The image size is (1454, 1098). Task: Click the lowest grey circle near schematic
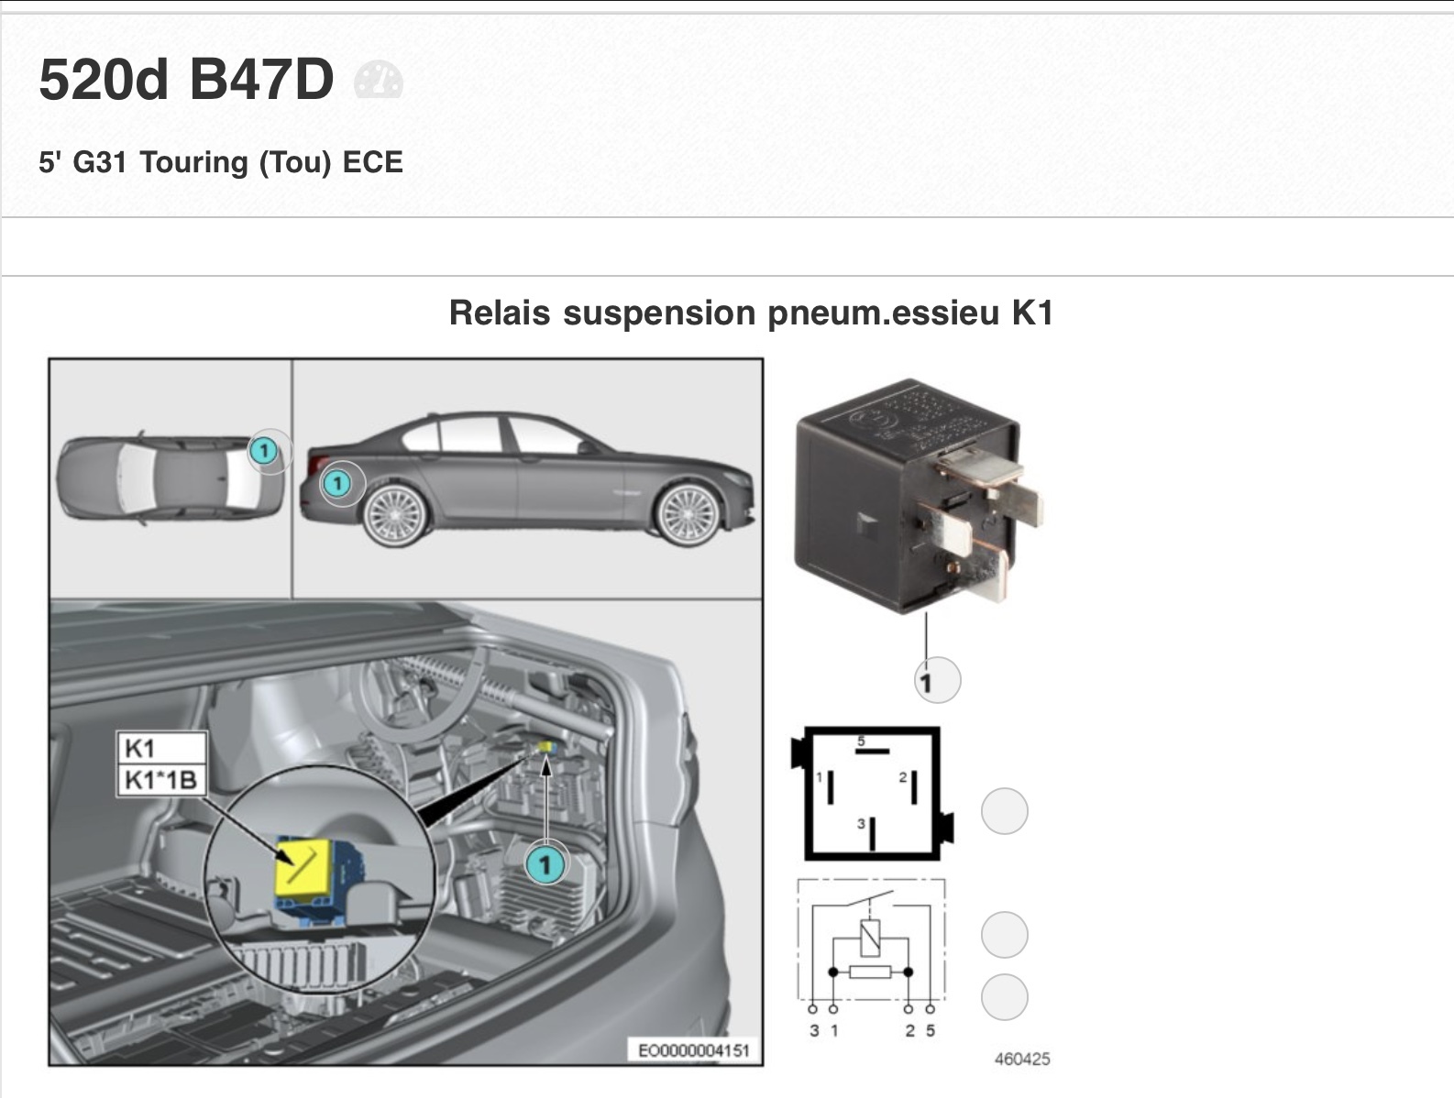click(1005, 997)
